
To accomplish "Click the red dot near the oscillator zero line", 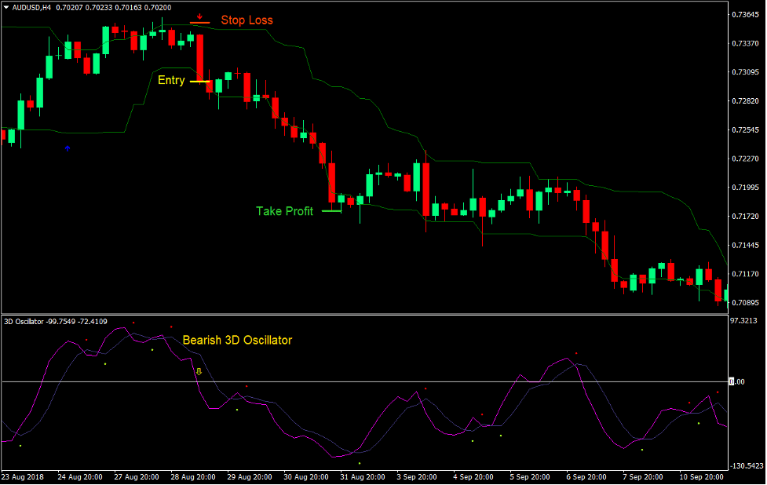I will pos(246,385).
